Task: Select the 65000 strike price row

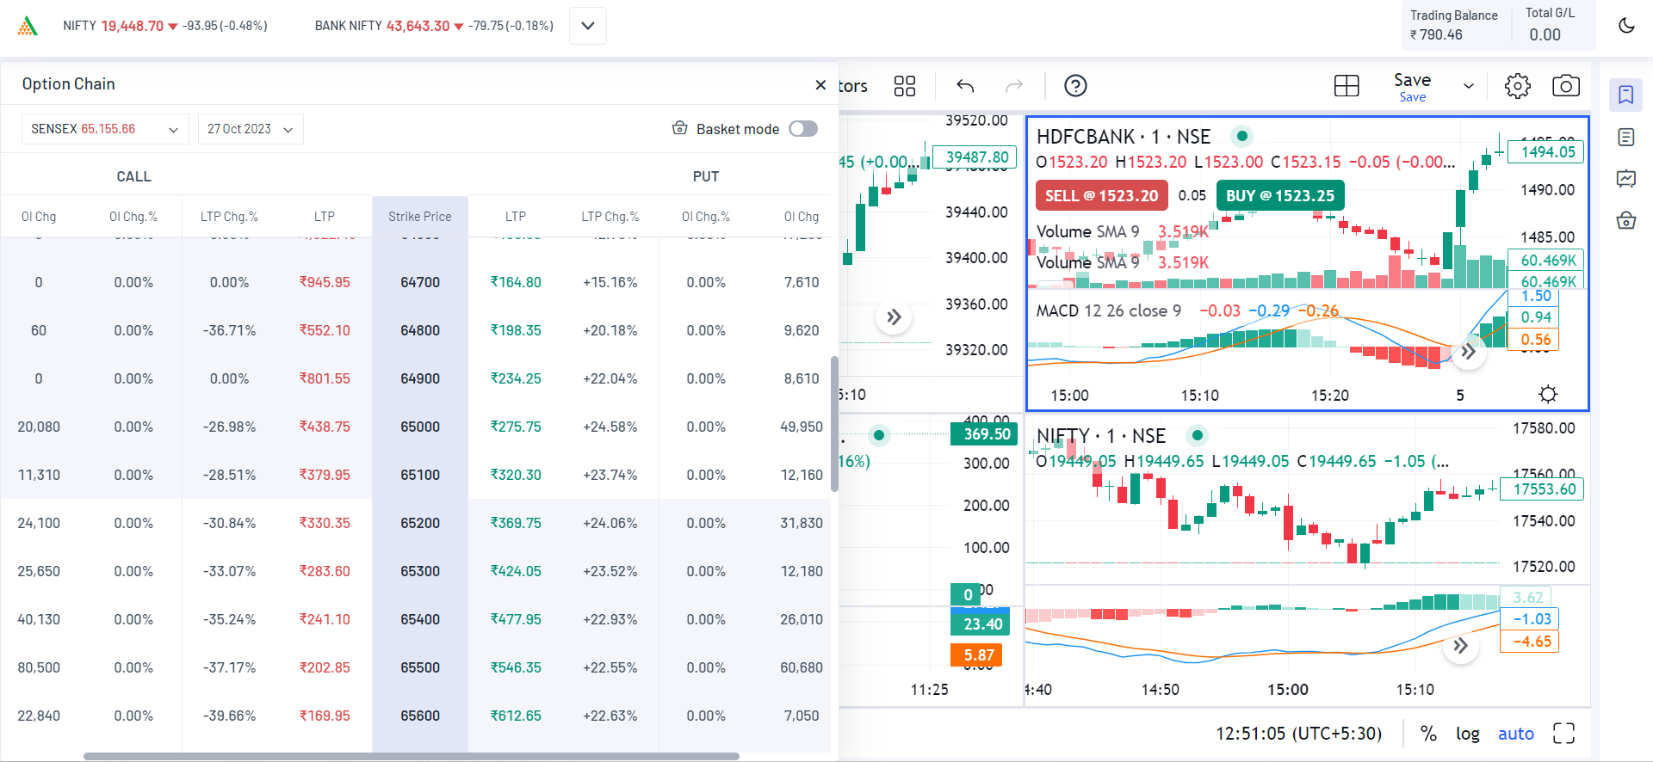Action: (420, 427)
